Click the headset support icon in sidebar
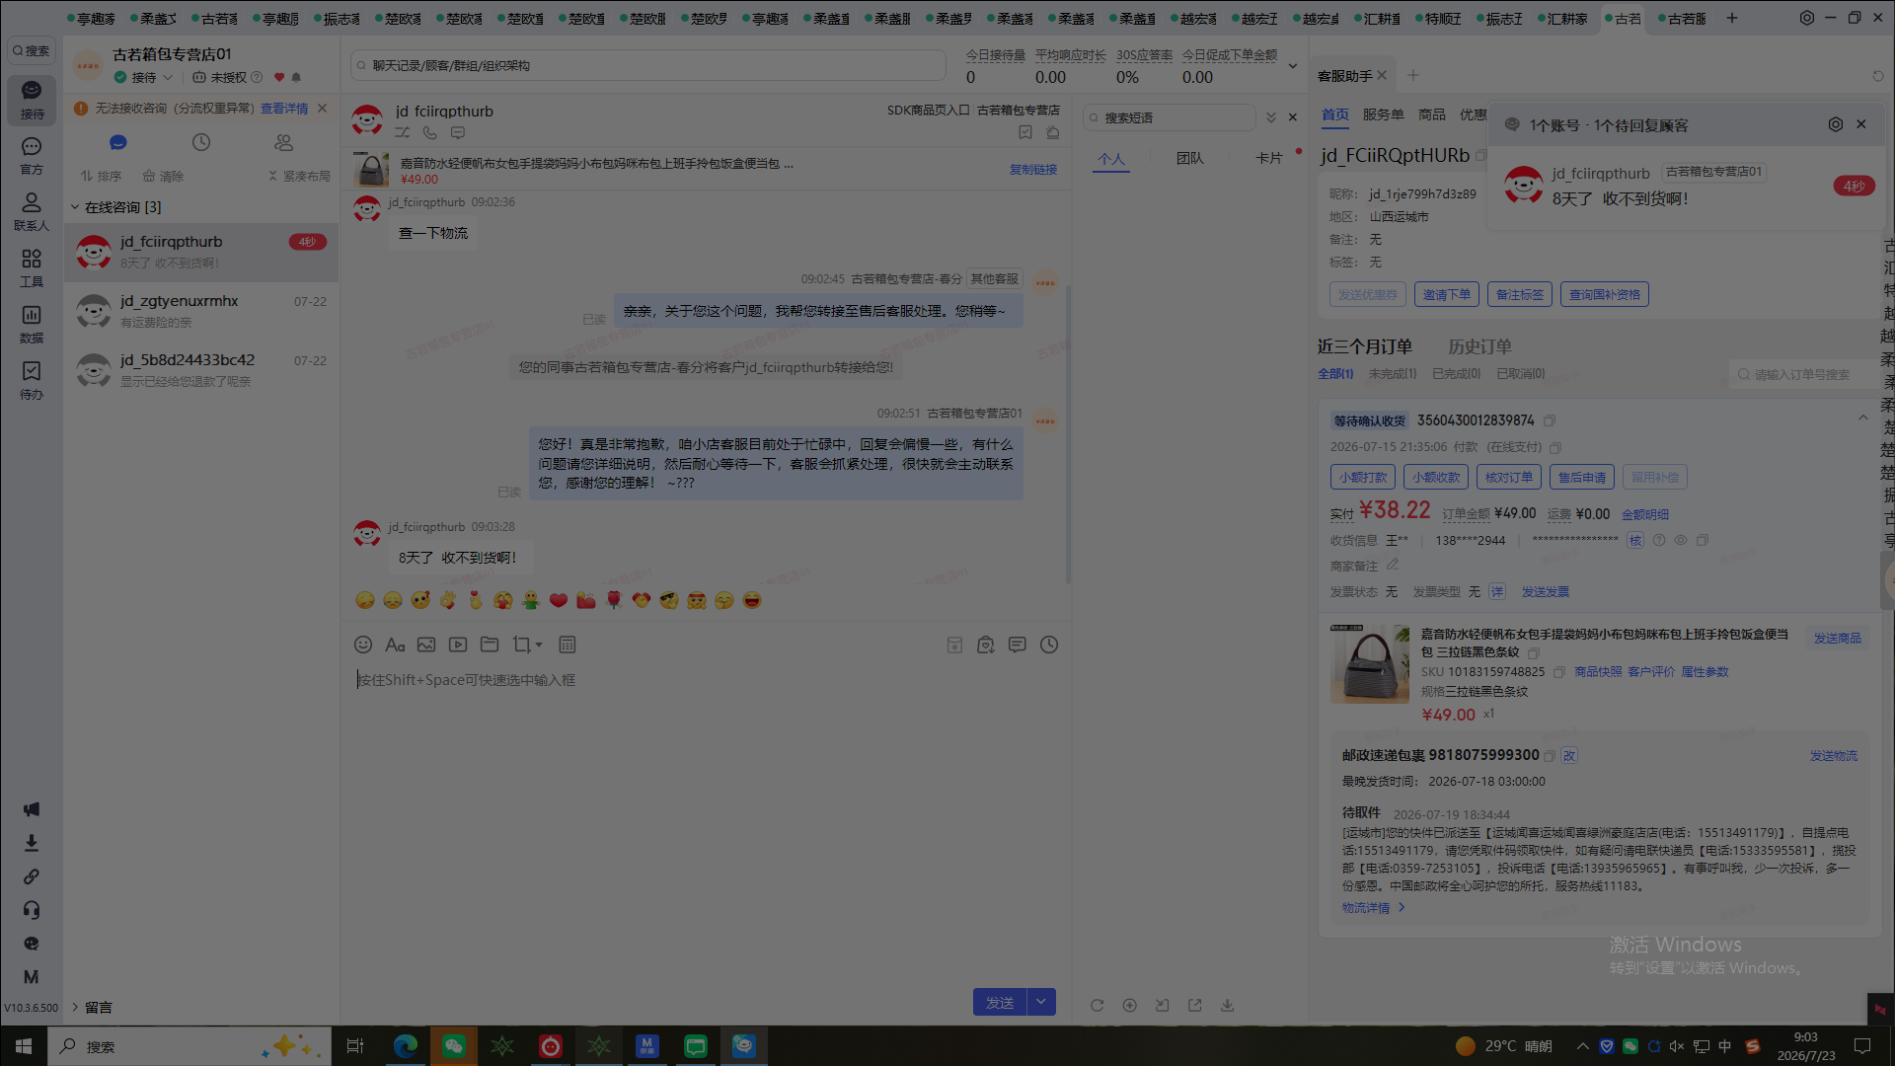The image size is (1895, 1066). point(32,910)
